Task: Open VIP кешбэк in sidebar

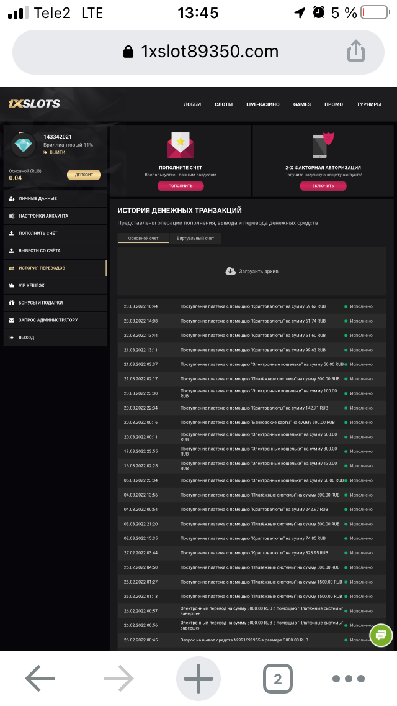Action: 55,285
